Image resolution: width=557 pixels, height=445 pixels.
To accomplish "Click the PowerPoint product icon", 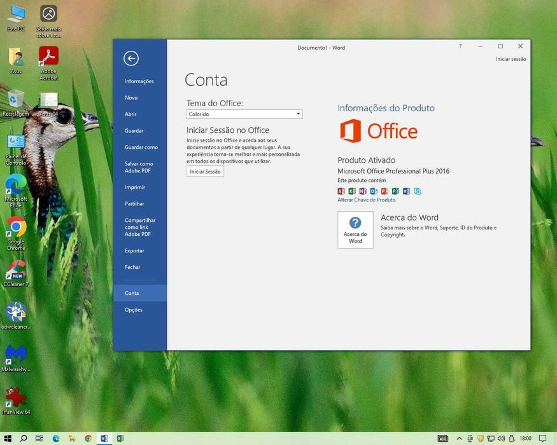I will click(x=384, y=191).
